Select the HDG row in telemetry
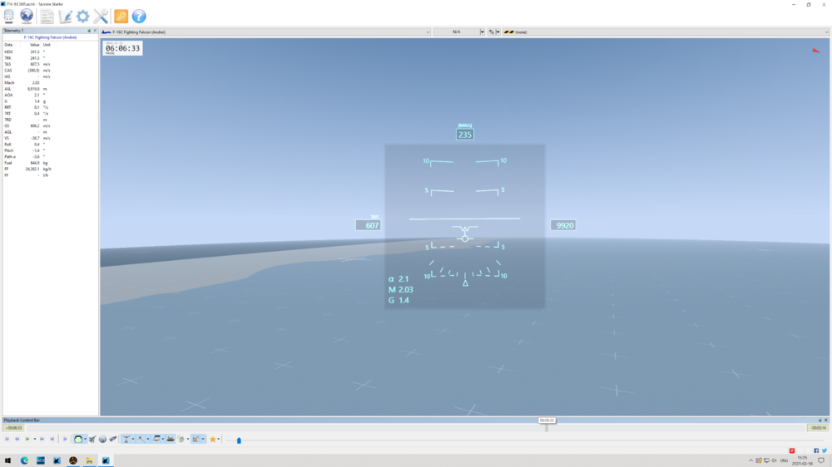The image size is (832, 467). (x=50, y=52)
